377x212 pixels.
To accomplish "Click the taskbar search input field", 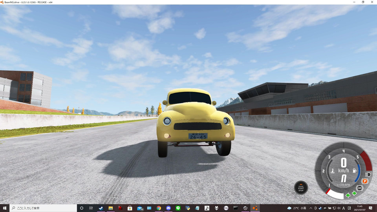I will pyautogui.click(x=43, y=208).
